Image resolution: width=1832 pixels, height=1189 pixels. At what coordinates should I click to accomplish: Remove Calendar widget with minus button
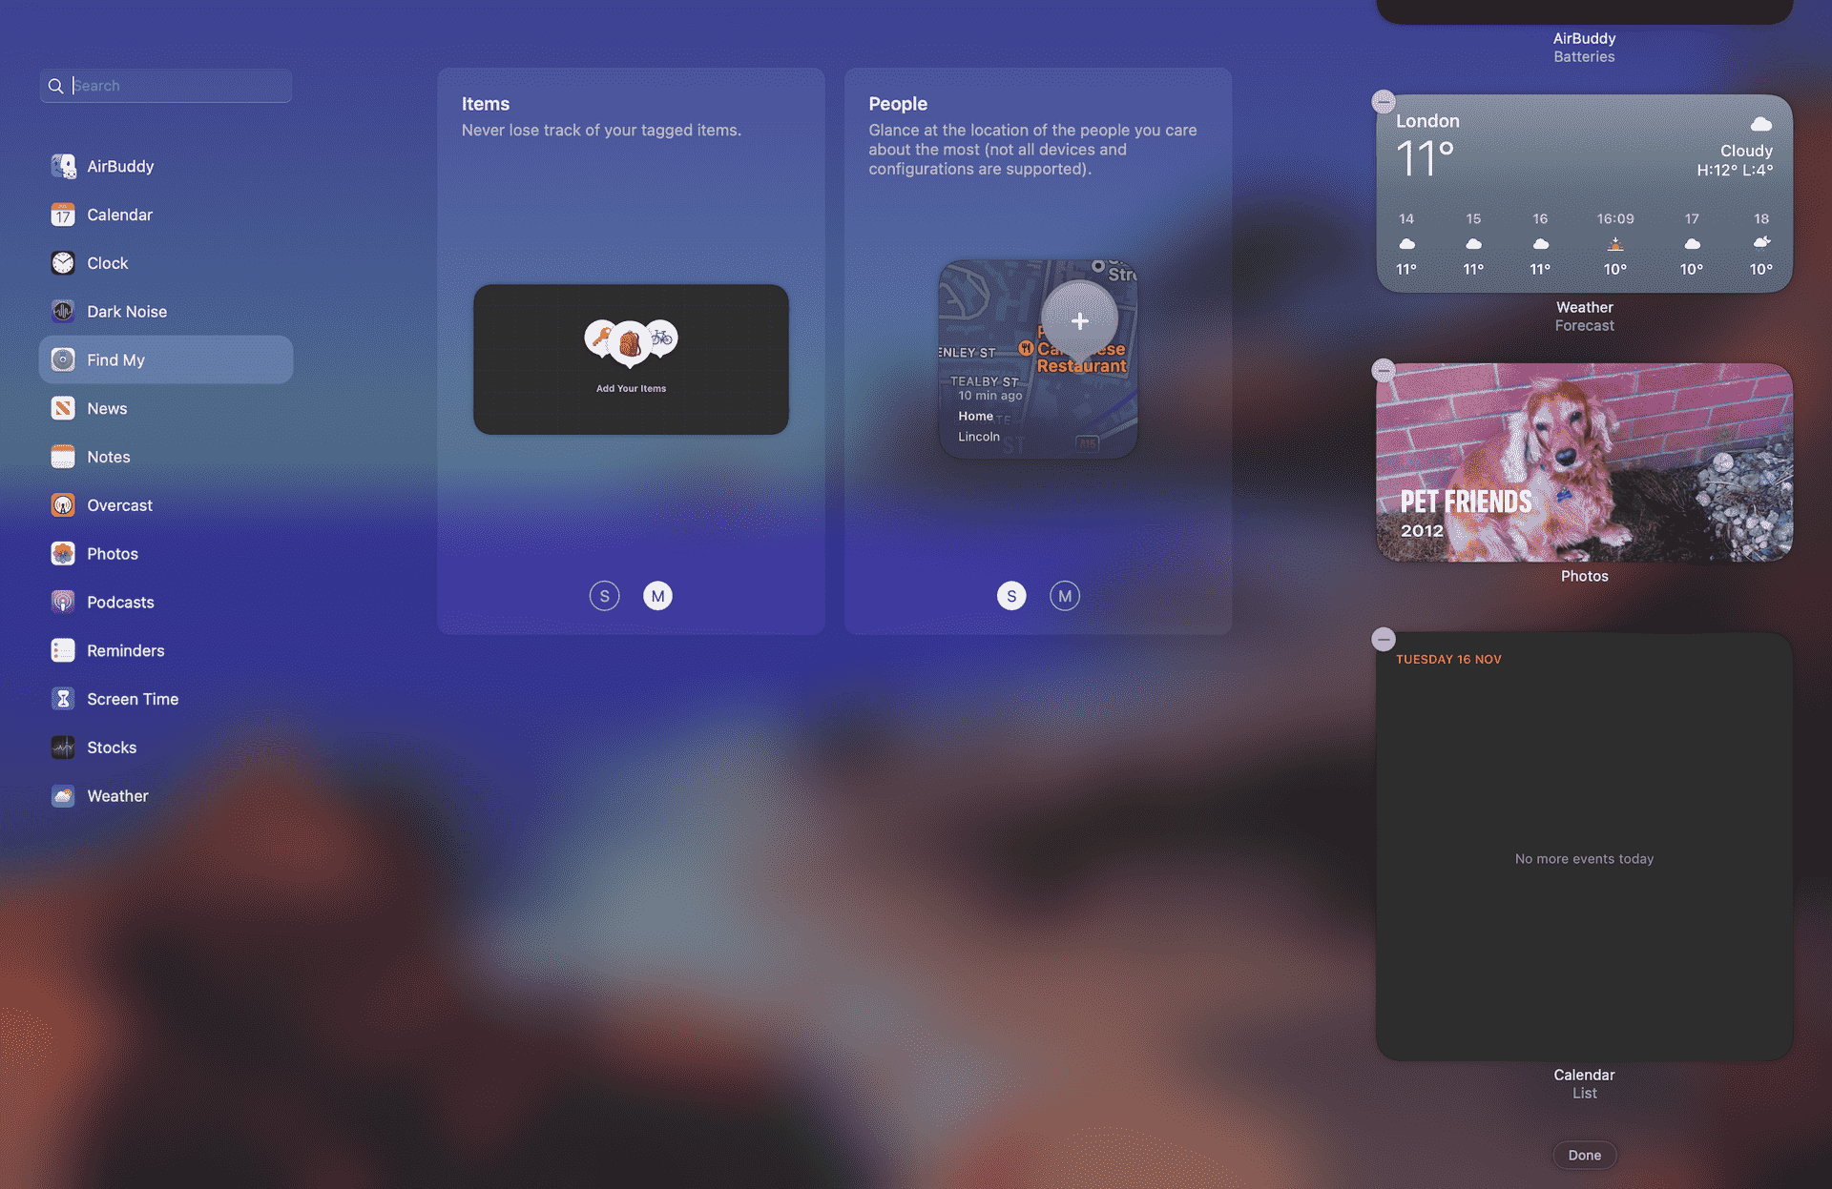(1384, 638)
